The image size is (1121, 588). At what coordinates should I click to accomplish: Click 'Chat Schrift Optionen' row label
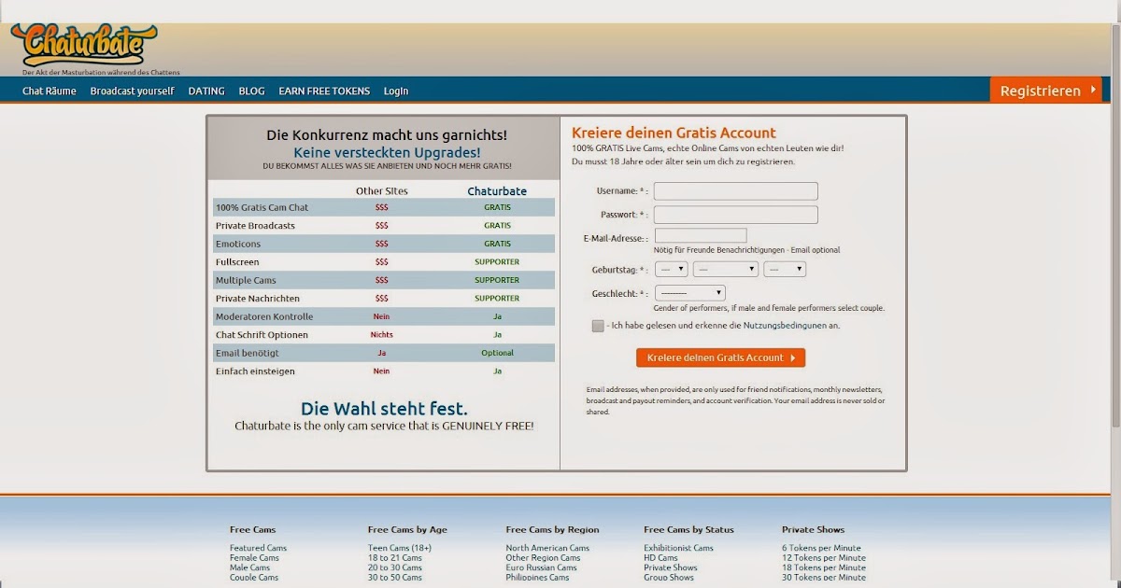pos(262,335)
